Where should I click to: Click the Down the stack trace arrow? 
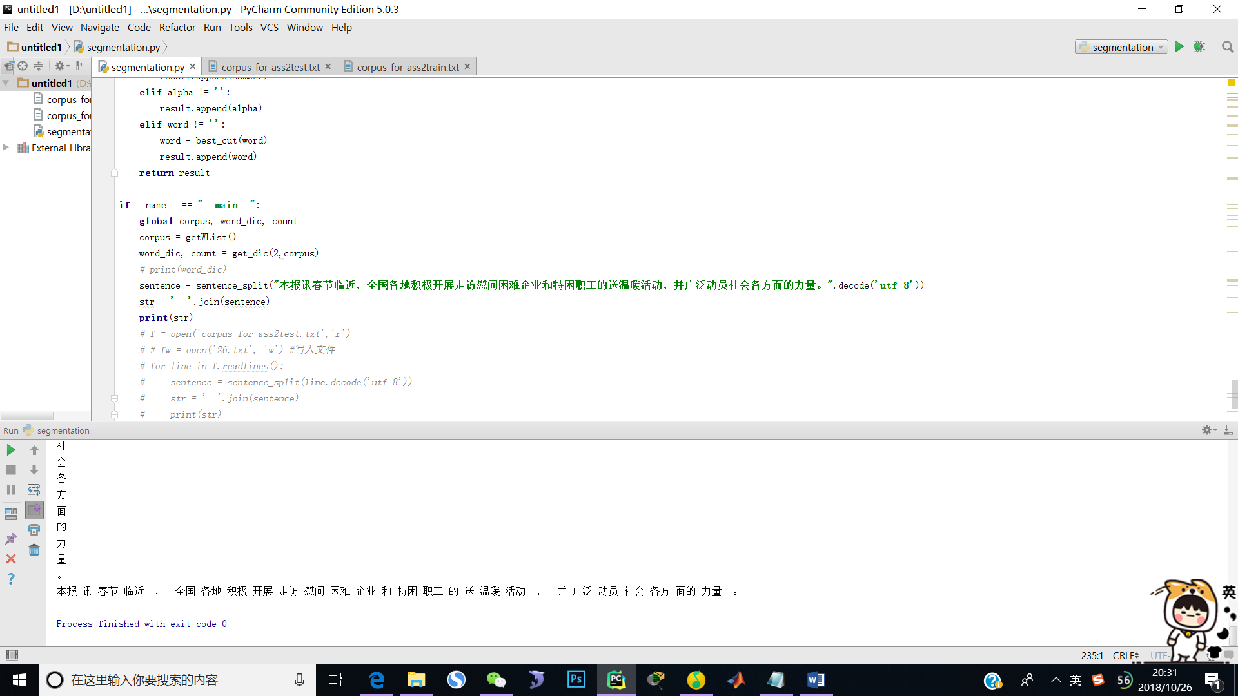34,470
